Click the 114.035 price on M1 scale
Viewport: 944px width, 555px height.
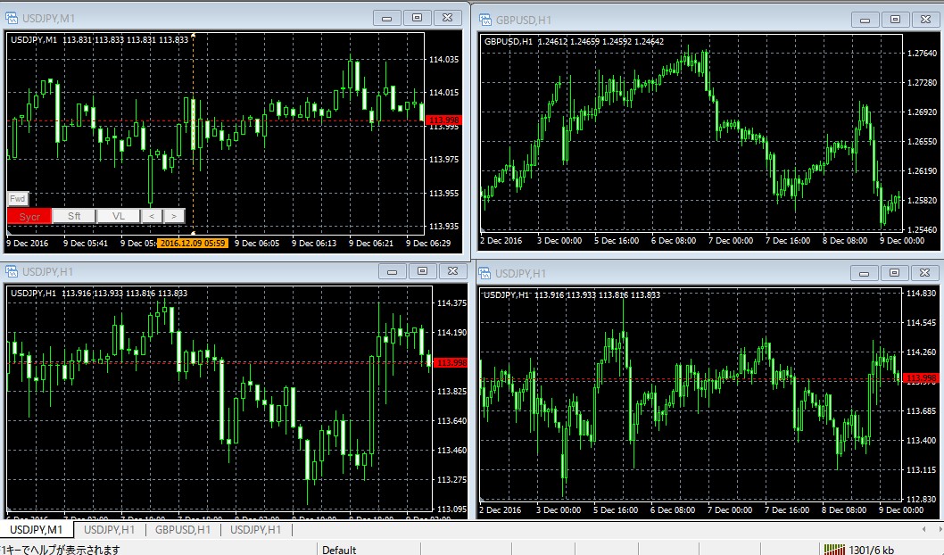coord(443,60)
